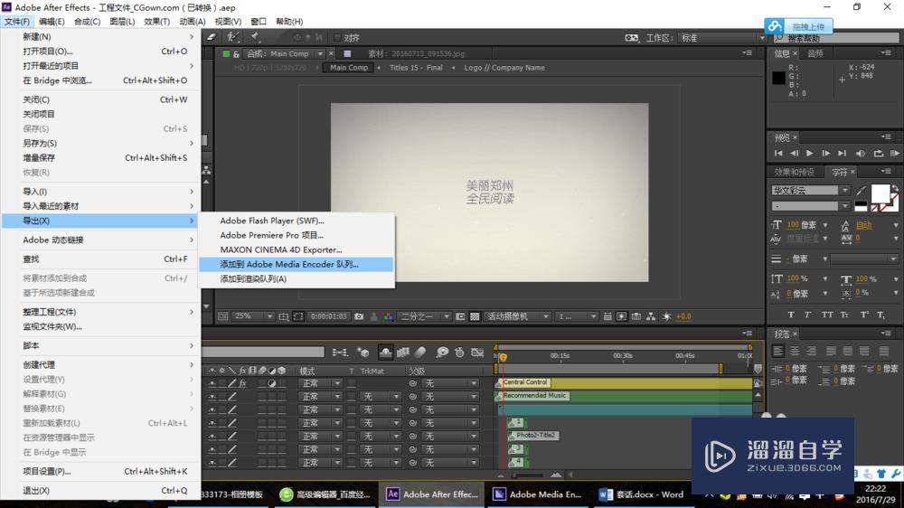
Task: Click 增量保存 in the File menu
Action: [101, 158]
